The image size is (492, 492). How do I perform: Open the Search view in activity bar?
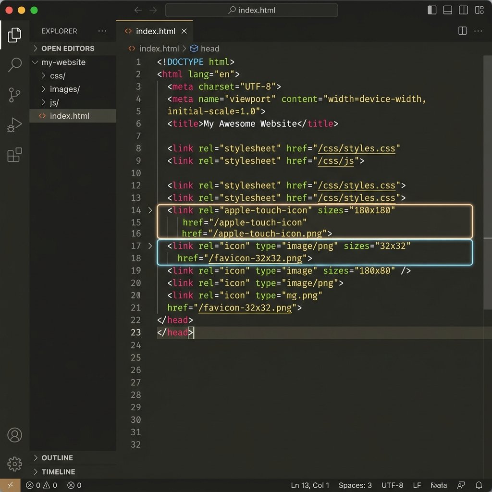click(14, 65)
